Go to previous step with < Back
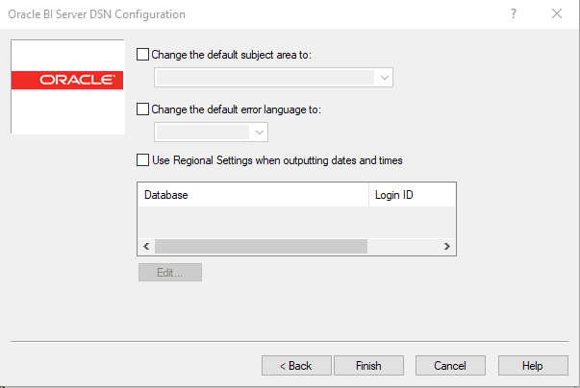The height and width of the screenshot is (388, 580). tap(296, 366)
